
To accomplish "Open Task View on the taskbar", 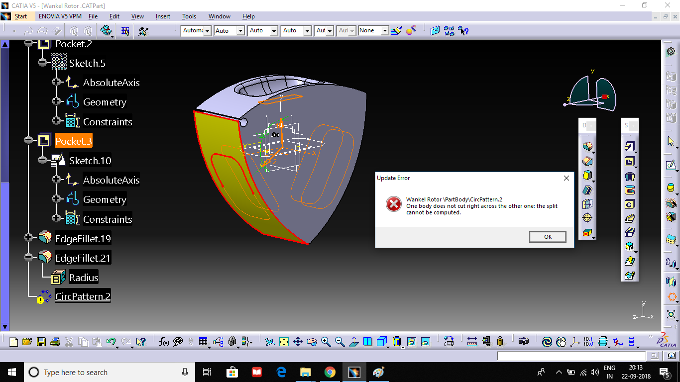I will coord(208,372).
